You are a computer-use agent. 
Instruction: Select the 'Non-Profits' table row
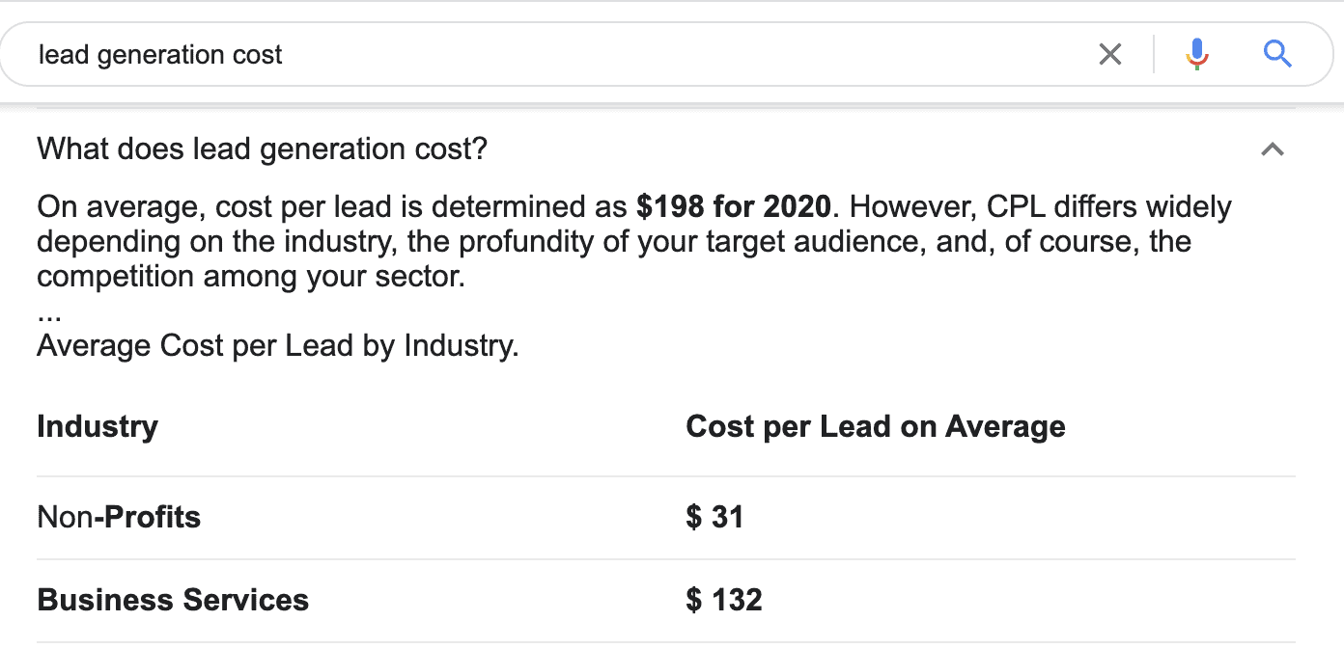pos(118,517)
